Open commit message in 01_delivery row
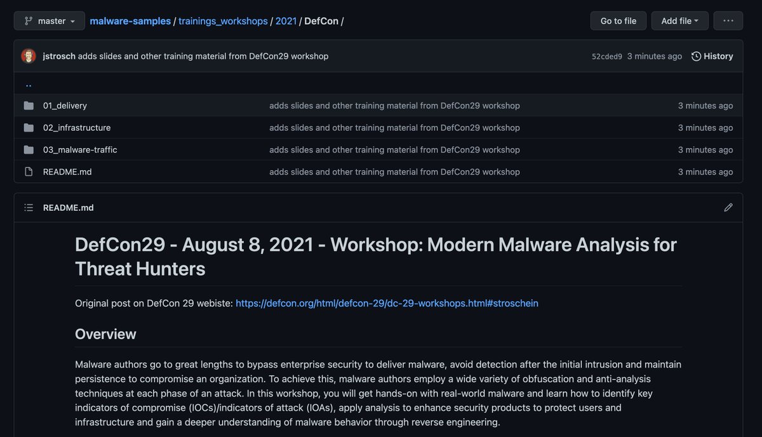 [x=394, y=105]
